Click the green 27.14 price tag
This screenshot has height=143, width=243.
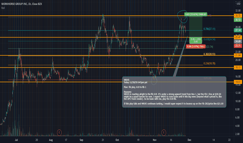(x=238, y=30)
